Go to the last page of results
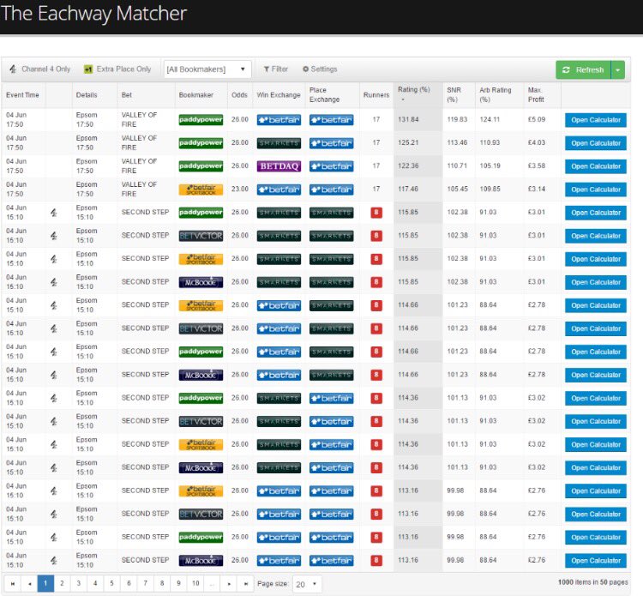This screenshot has width=643, height=596. pyautogui.click(x=246, y=584)
